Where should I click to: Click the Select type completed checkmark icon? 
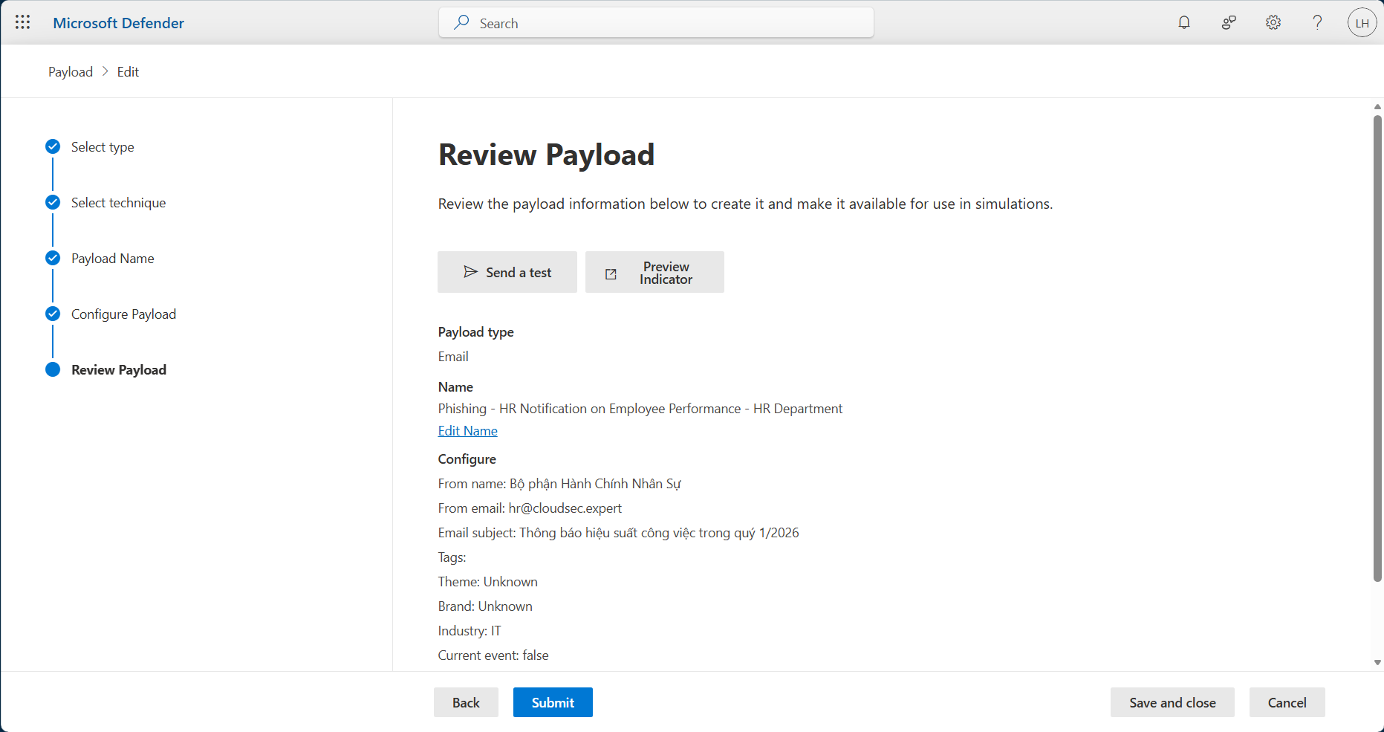click(53, 146)
